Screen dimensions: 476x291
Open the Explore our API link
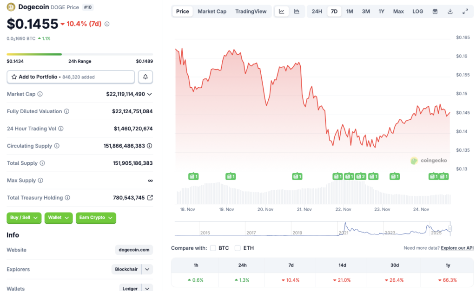tap(457, 248)
